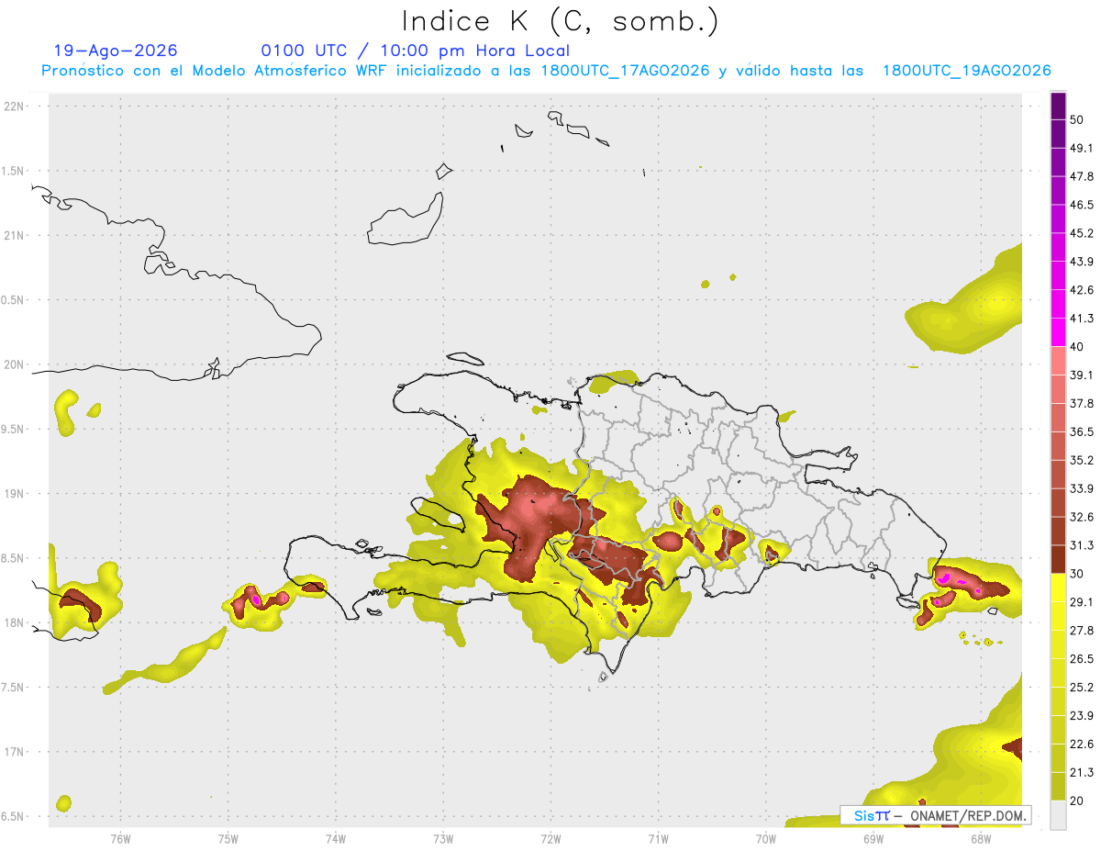
Task: Click the 'Indice K (C, somb.)' title
Action: (561, 21)
